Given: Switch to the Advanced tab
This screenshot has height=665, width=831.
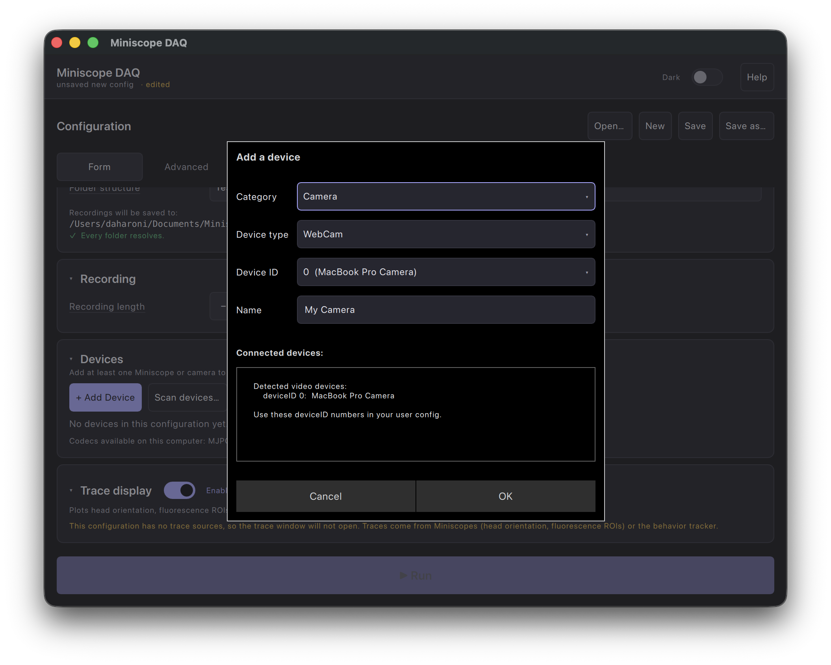Looking at the screenshot, I should coord(186,167).
